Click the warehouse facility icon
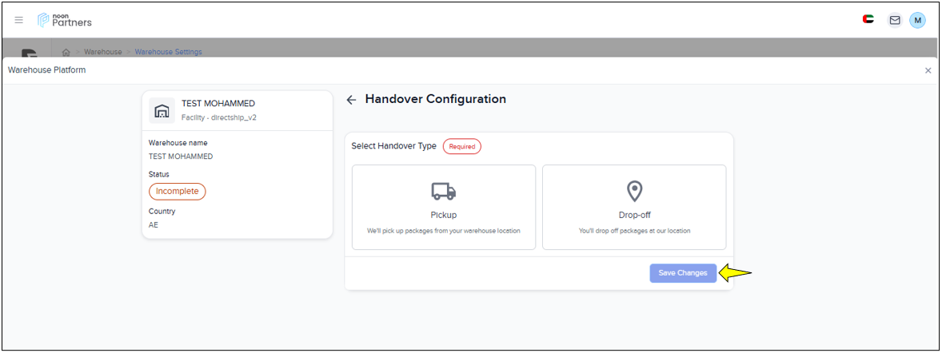Viewport: 942px width, 353px height. (162, 110)
